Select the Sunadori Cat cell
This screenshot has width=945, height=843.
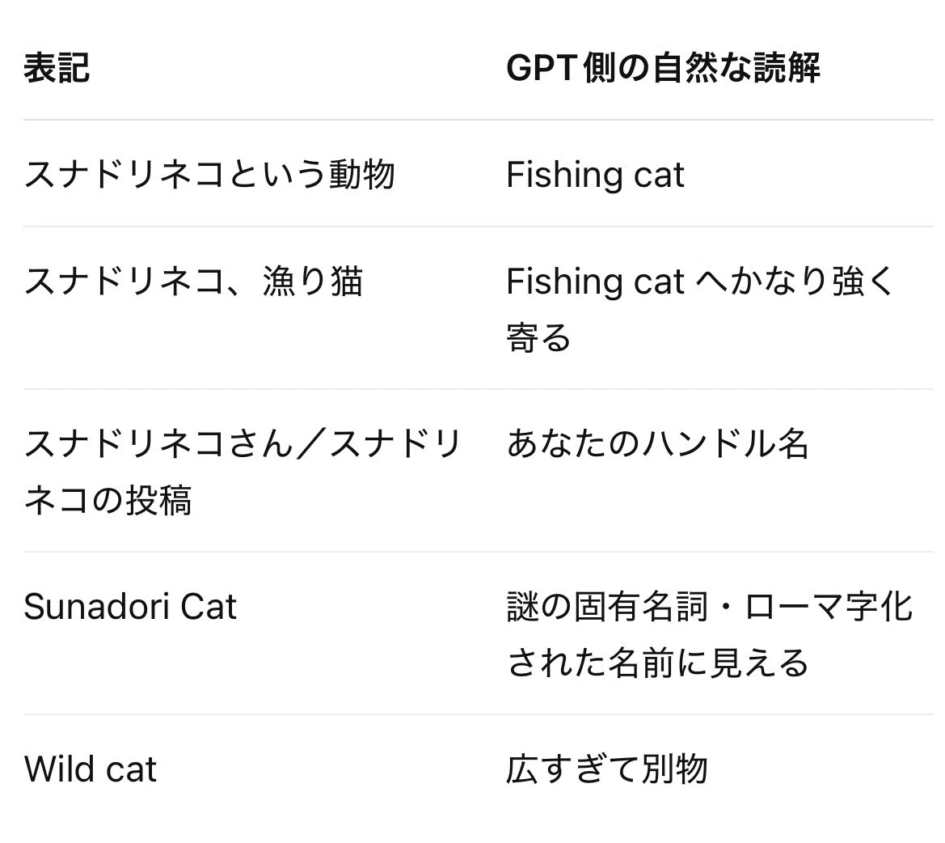point(130,607)
